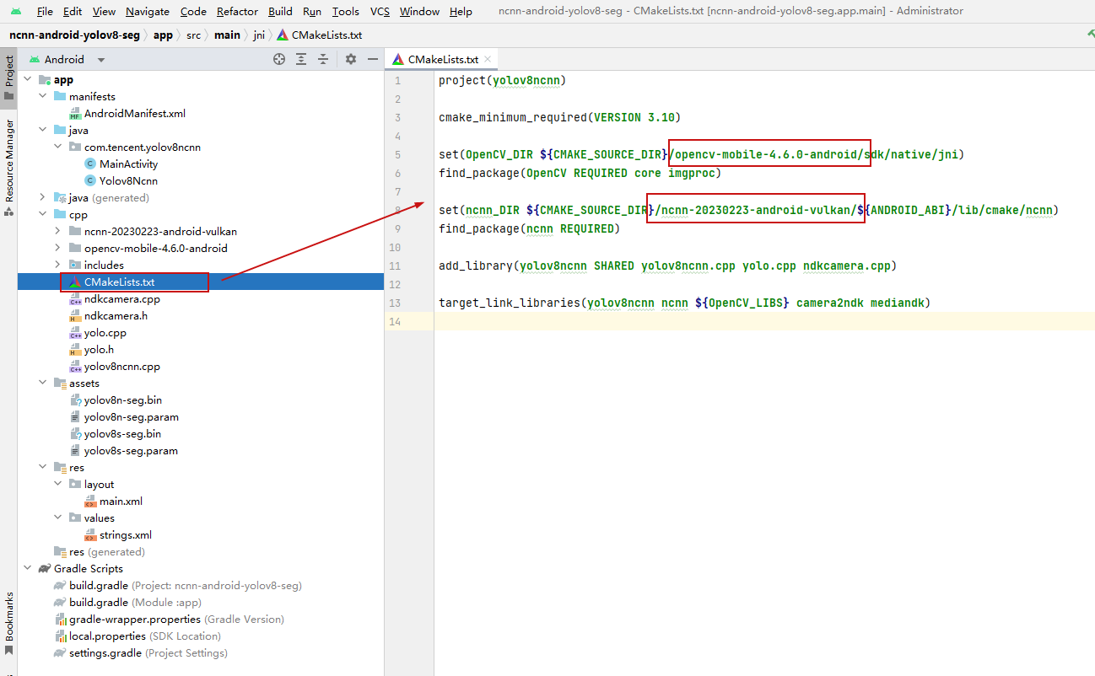Screen dimensions: 1095x676
Task: Open the Edit menu
Action: click(73, 11)
